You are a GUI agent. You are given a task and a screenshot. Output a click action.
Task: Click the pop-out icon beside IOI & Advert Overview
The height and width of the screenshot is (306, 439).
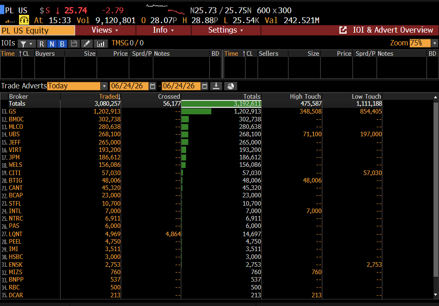pos(343,30)
